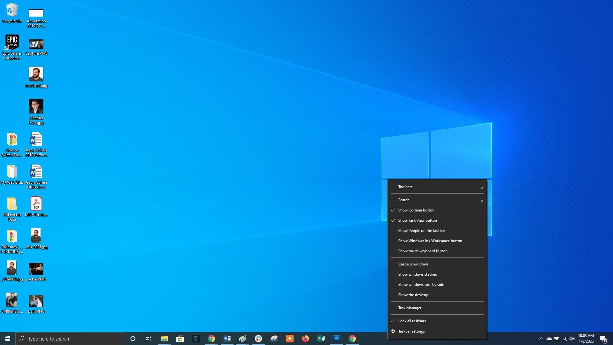Enable Show People on the taskbar
Viewport: 613px width, 345px height.
point(421,230)
